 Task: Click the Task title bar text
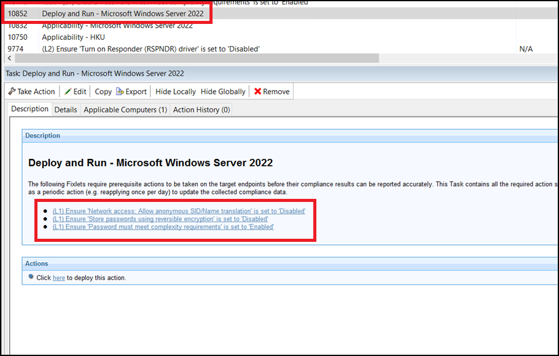95,74
